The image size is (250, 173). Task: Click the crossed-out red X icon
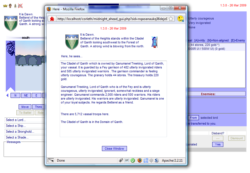20,6
